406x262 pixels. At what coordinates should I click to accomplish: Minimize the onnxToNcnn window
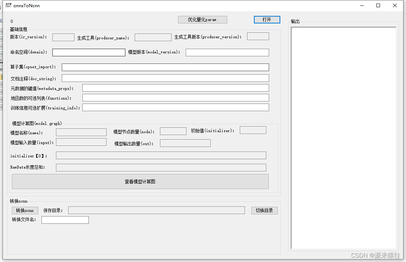[x=362, y=5]
